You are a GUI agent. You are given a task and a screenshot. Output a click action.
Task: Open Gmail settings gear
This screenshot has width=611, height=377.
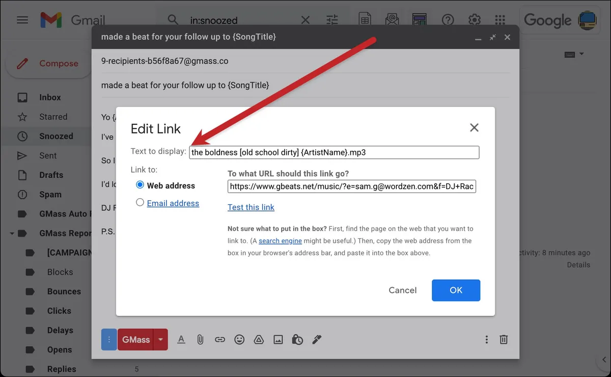[x=475, y=20]
